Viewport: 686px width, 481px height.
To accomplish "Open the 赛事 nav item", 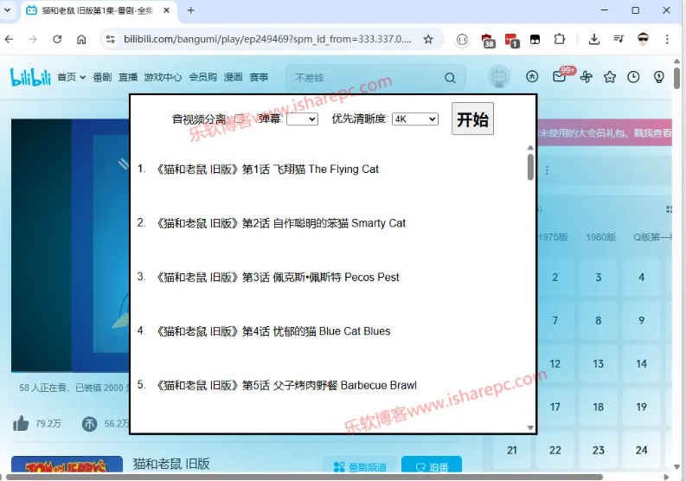I will (x=259, y=78).
